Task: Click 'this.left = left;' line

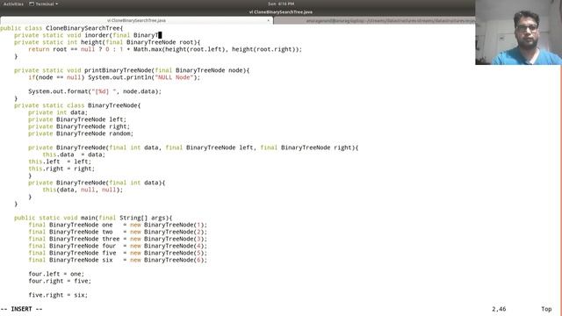Action: (60, 162)
